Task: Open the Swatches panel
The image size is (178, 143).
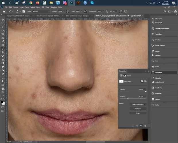Action: [158, 34]
